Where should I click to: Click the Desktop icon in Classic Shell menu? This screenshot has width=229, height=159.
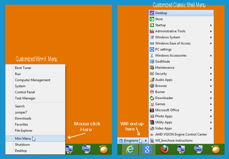pyautogui.click(x=152, y=13)
